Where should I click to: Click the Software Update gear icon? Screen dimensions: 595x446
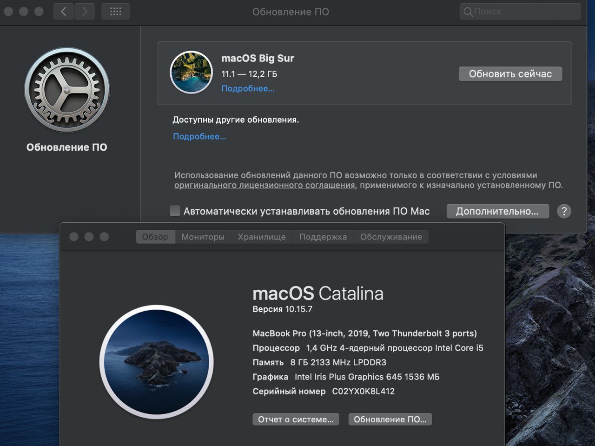coord(67,90)
